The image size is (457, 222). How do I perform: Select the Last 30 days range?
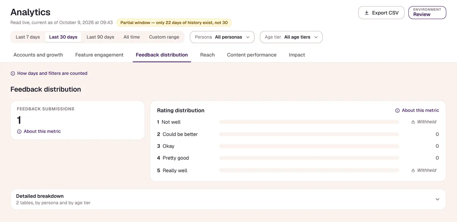(63, 37)
